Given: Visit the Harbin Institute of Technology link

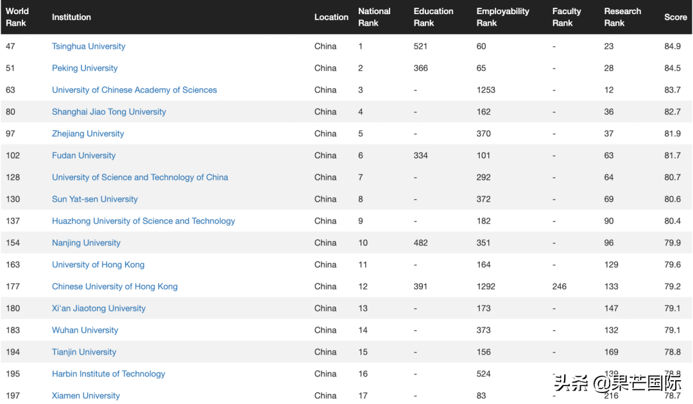Looking at the screenshot, I should (x=108, y=374).
